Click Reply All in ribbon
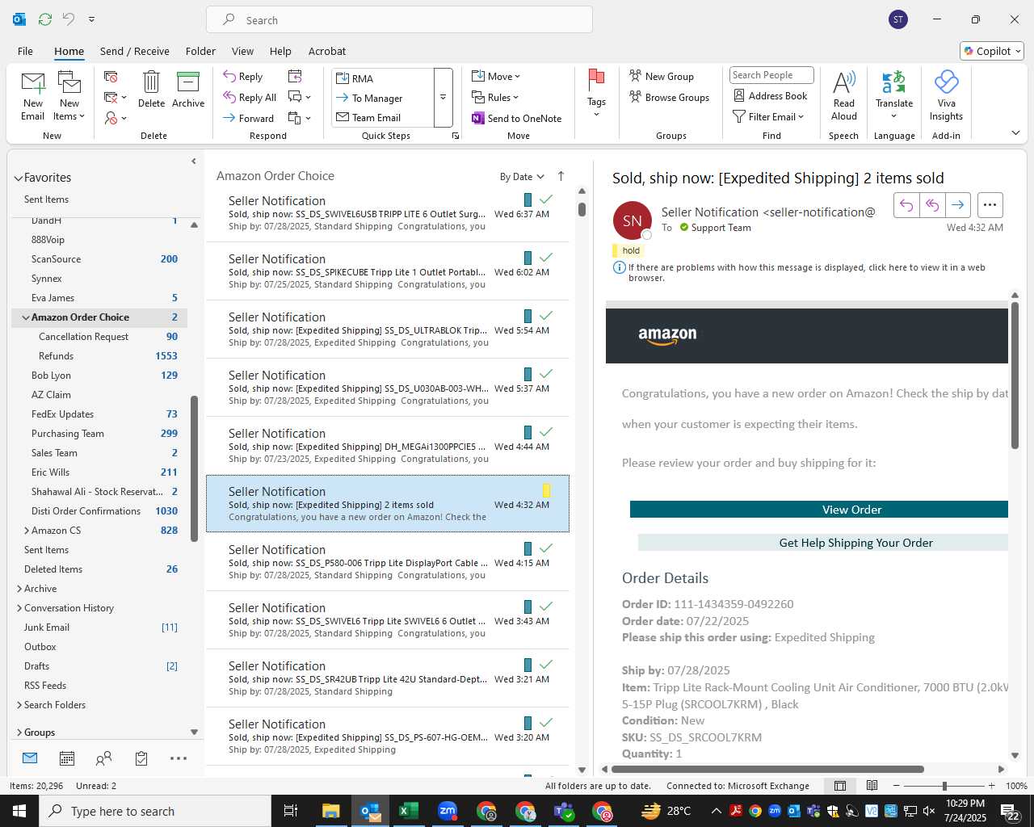The height and width of the screenshot is (827, 1034). point(250,98)
